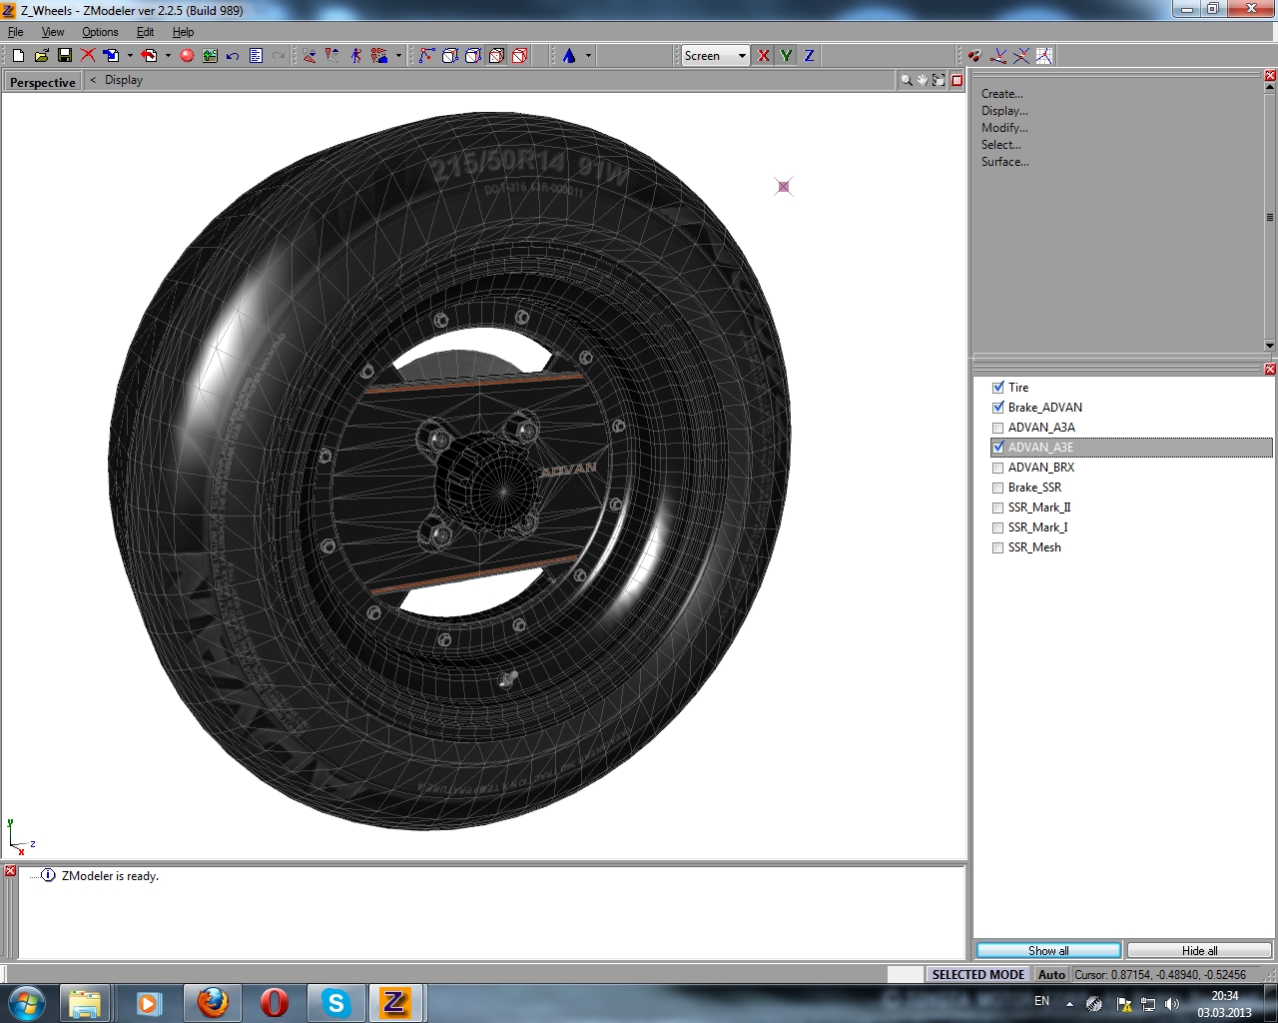Open import icon dropdown arrow
Screen dimensions: 1278x1023
[130, 56]
